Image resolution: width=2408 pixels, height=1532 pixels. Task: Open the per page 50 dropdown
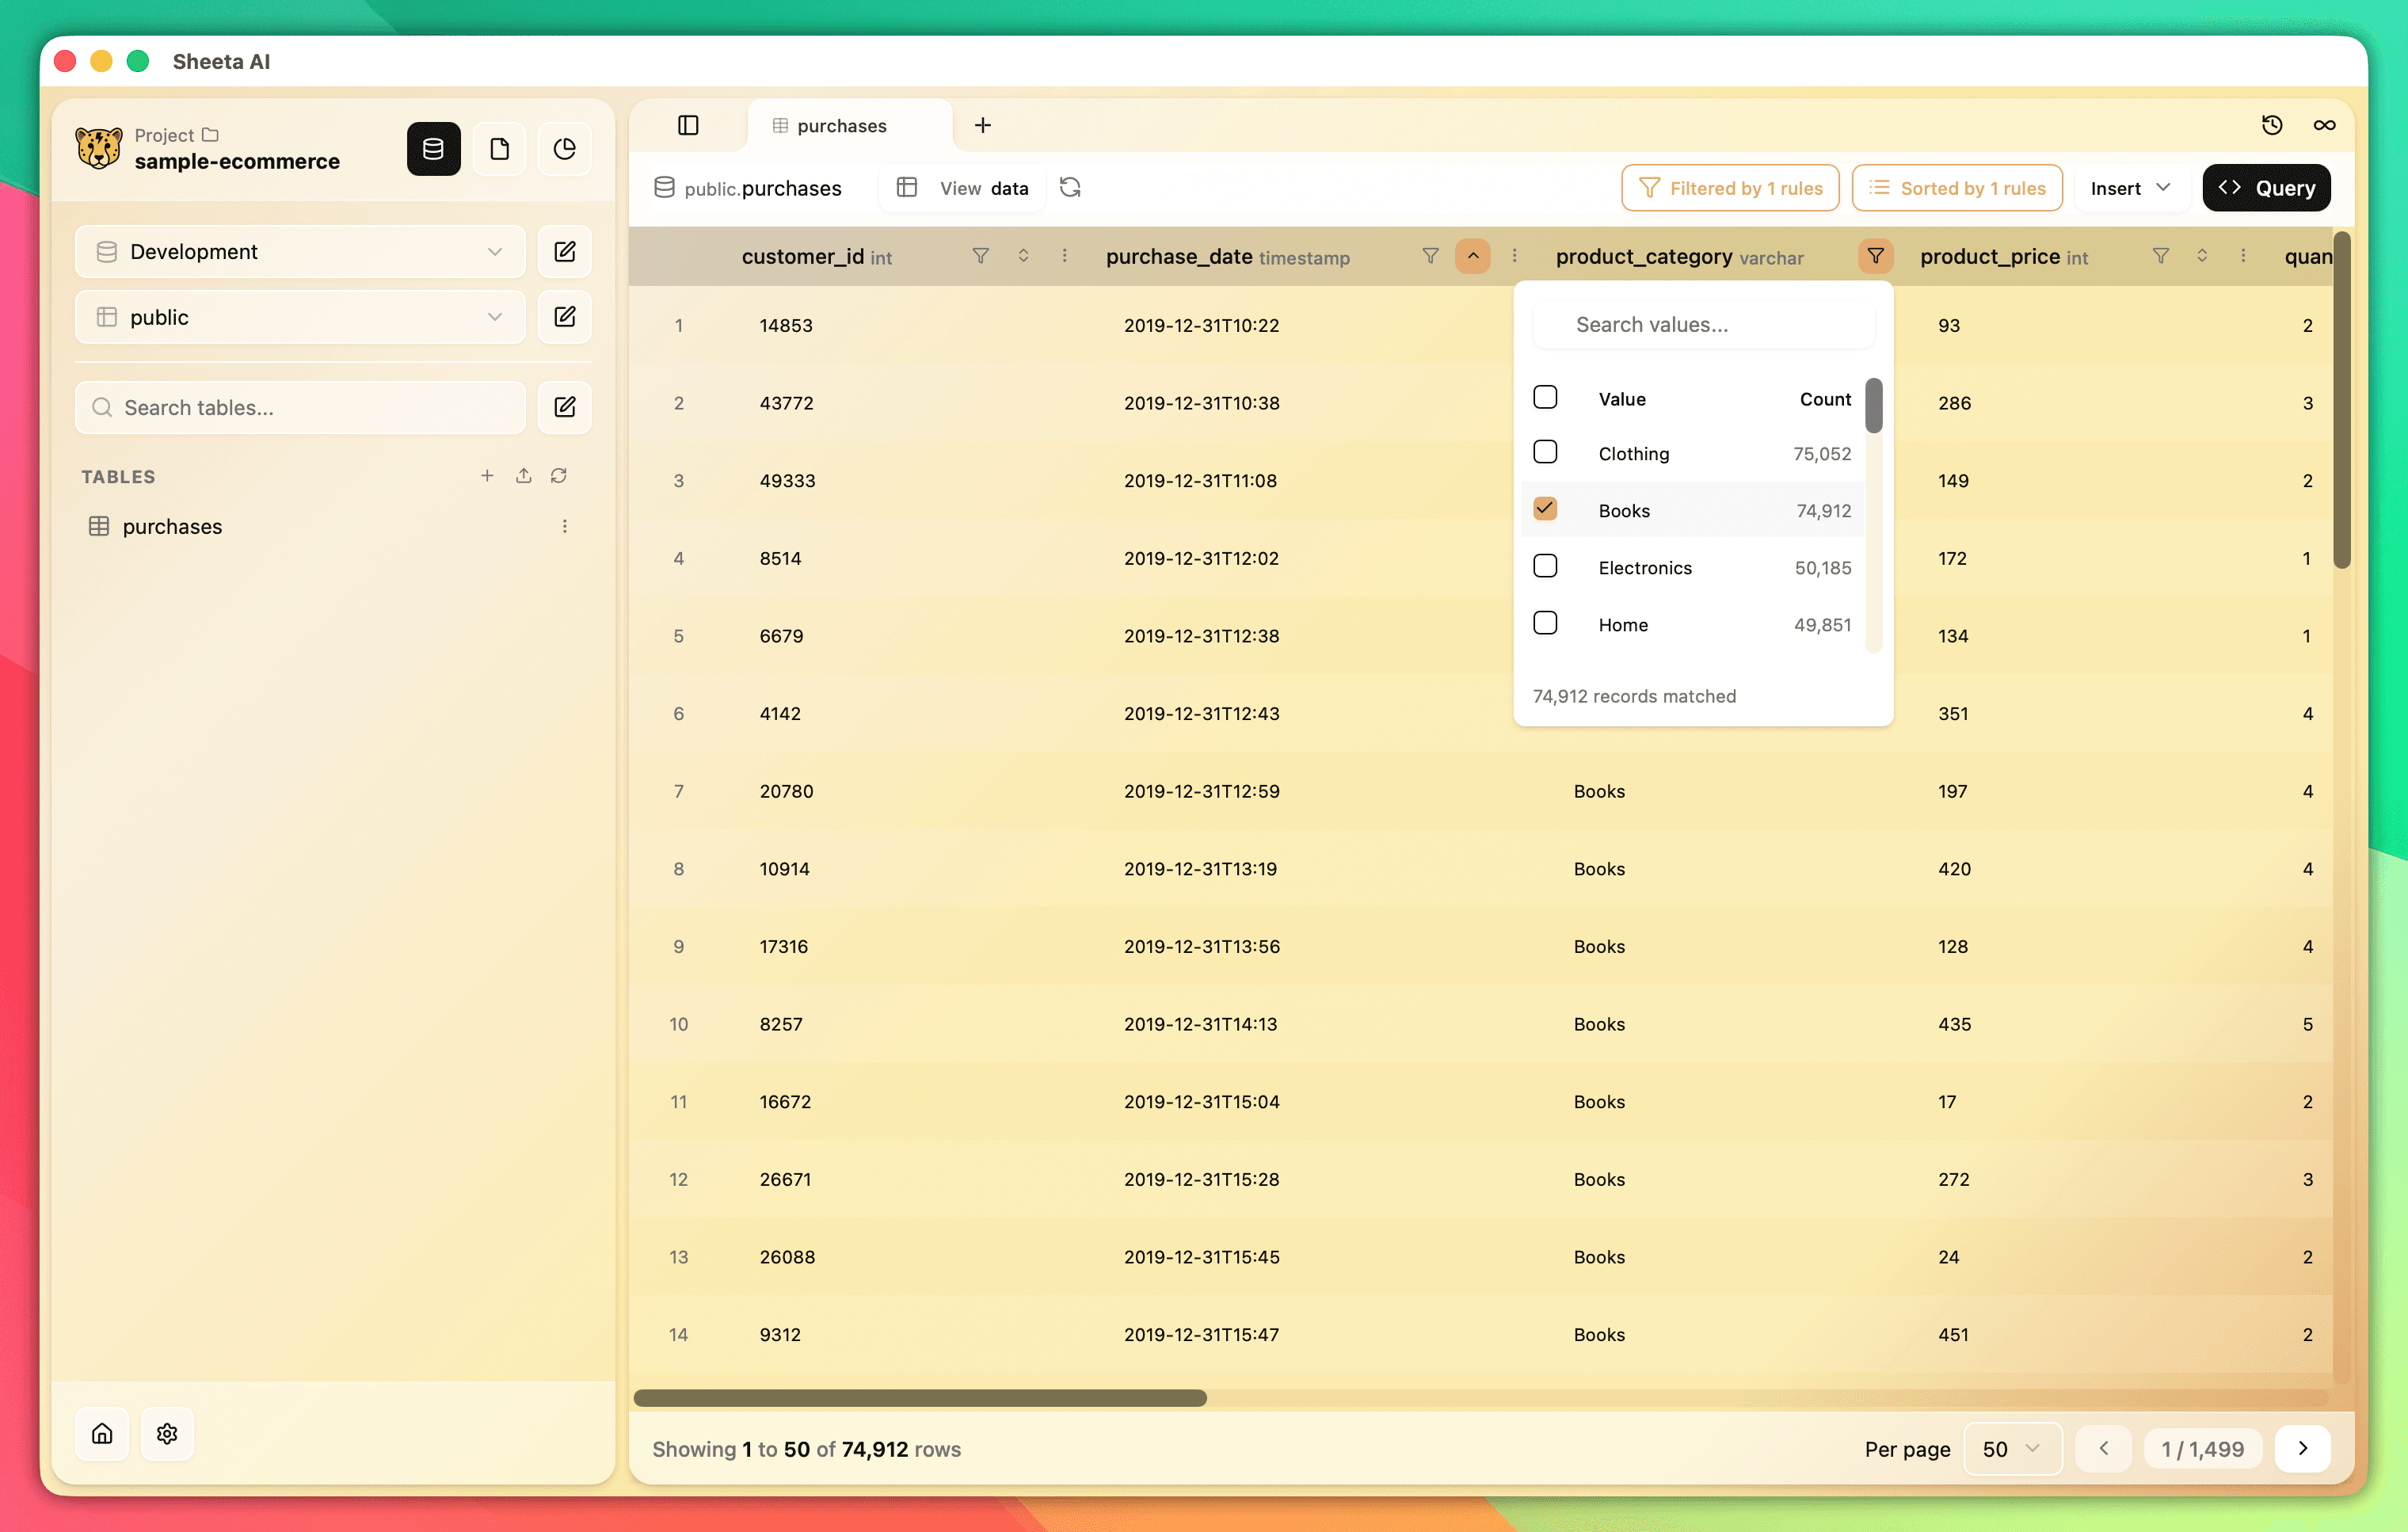click(2013, 1448)
